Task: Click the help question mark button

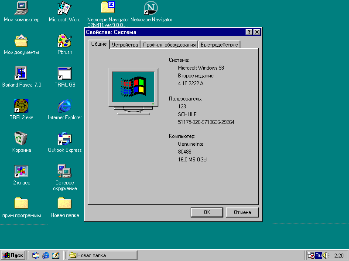Action: pyautogui.click(x=249, y=32)
